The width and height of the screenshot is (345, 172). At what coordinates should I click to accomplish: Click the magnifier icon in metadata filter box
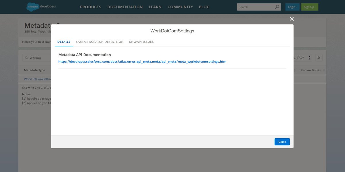tap(26, 58)
